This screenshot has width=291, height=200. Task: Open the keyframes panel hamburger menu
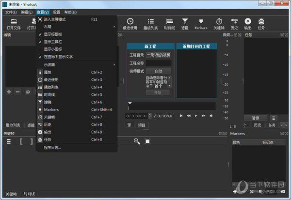point(9,141)
